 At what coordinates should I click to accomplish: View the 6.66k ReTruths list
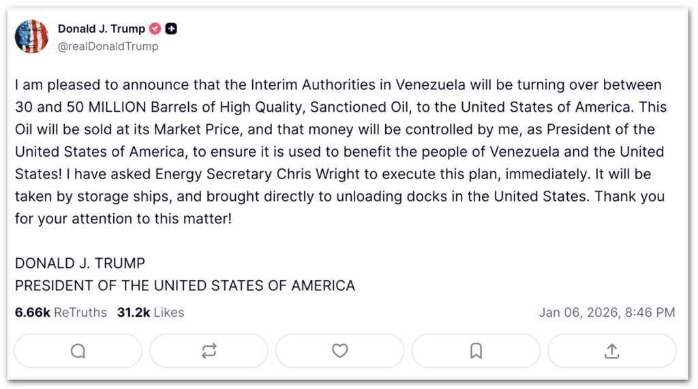click(61, 313)
